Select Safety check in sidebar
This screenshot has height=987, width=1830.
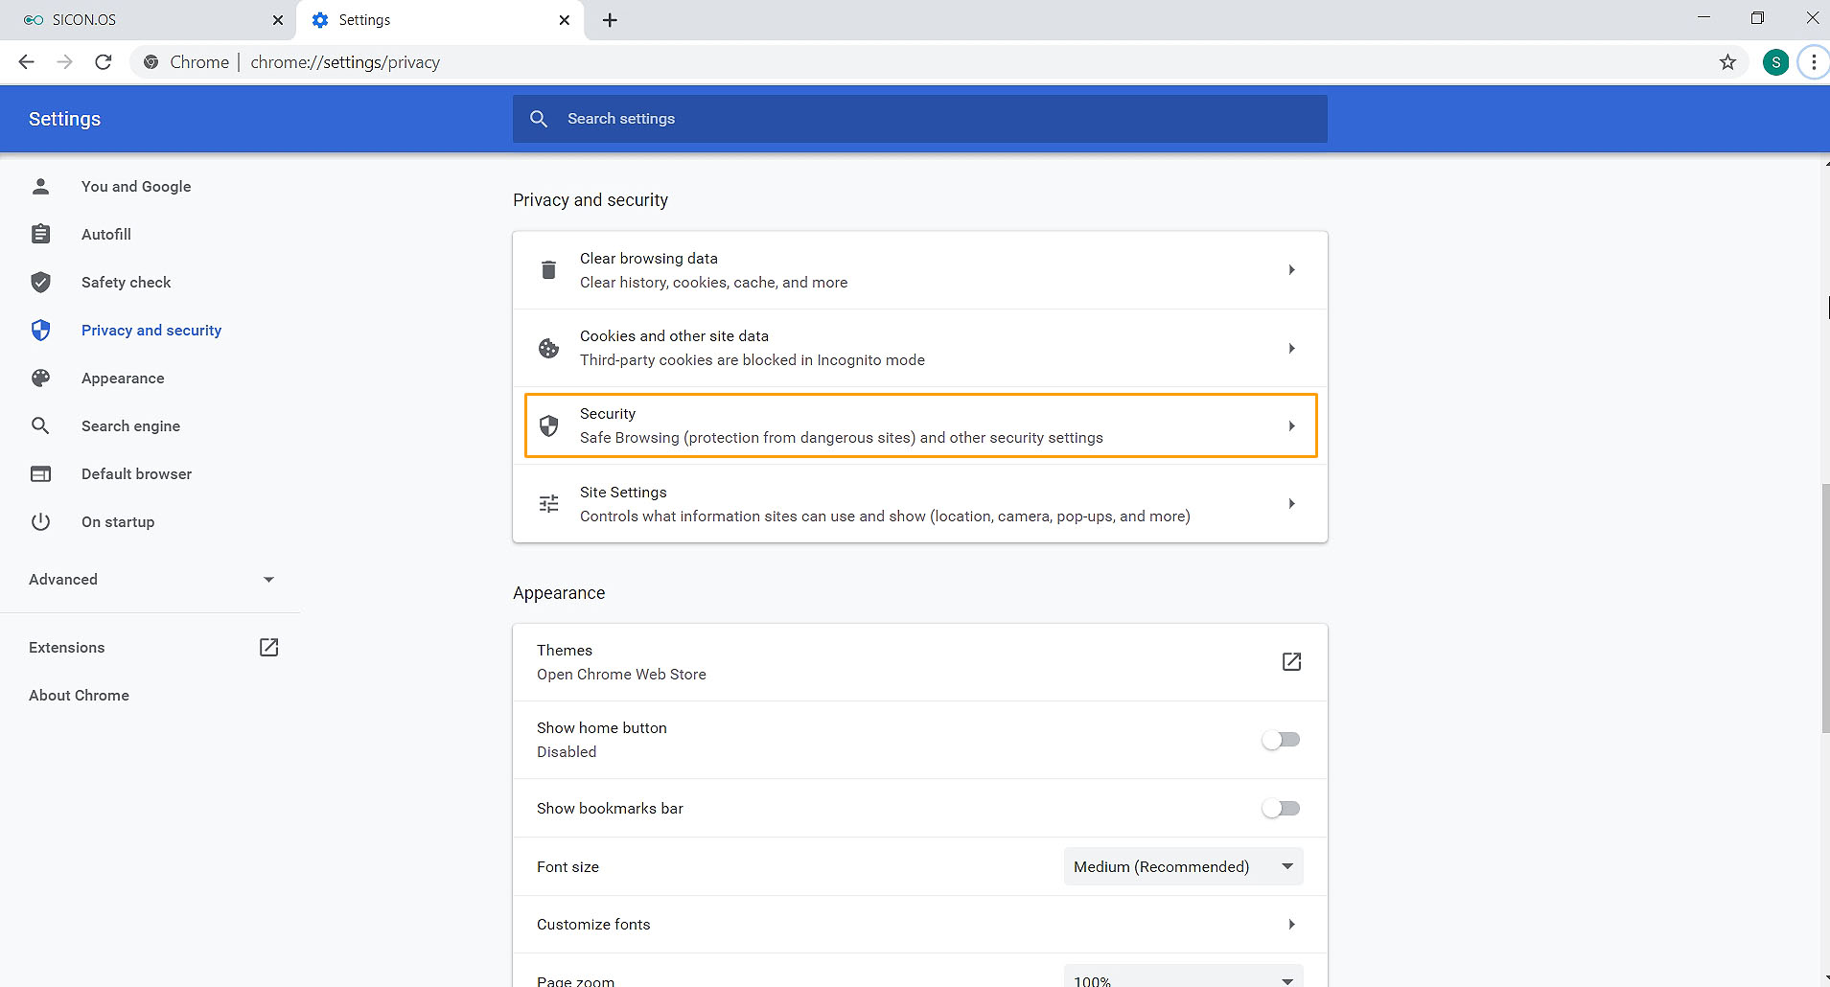tap(126, 283)
